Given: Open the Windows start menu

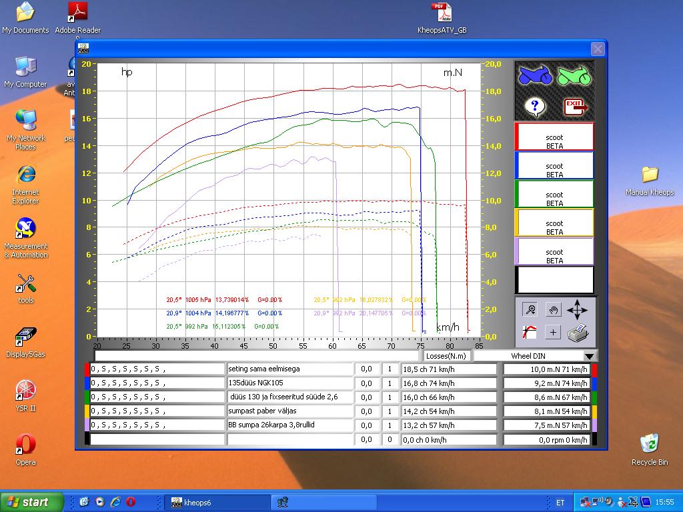Looking at the screenshot, I should 31,502.
